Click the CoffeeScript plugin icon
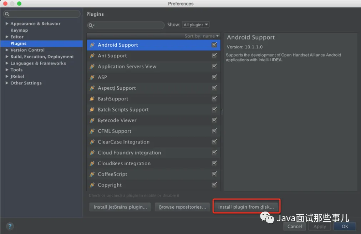Viewport: 361px width, 234px height. tap(92, 174)
